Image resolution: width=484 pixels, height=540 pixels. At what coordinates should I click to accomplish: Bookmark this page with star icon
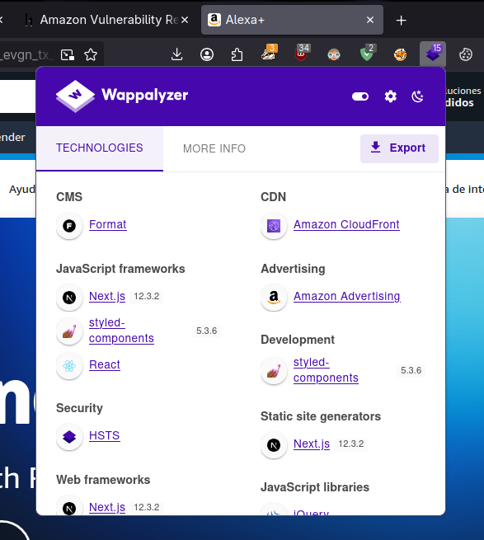click(91, 54)
